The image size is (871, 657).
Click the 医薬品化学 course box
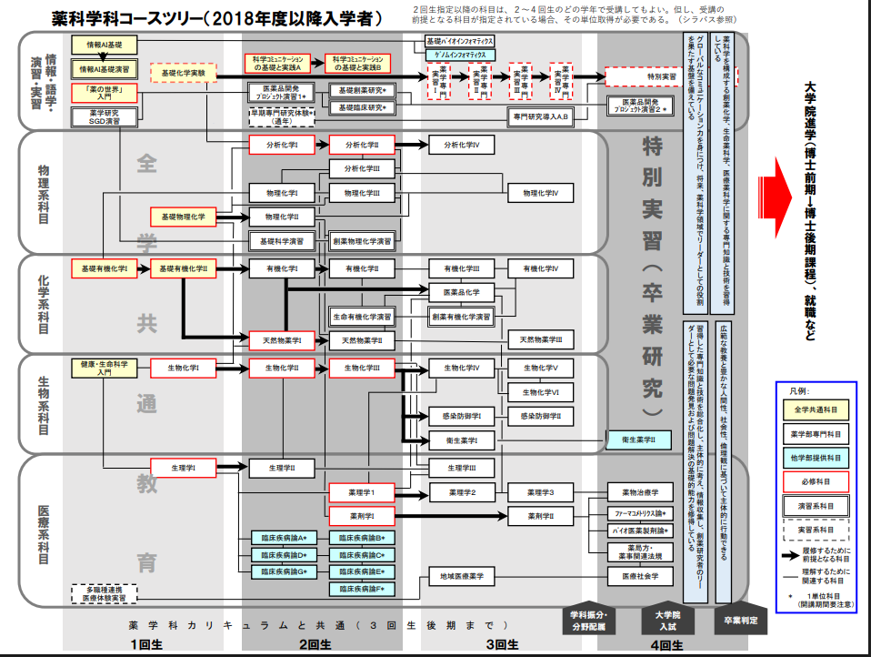[x=462, y=293]
